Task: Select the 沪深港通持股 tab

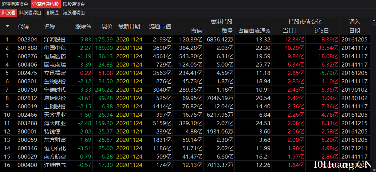Action: pyautogui.click(x=45, y=4)
